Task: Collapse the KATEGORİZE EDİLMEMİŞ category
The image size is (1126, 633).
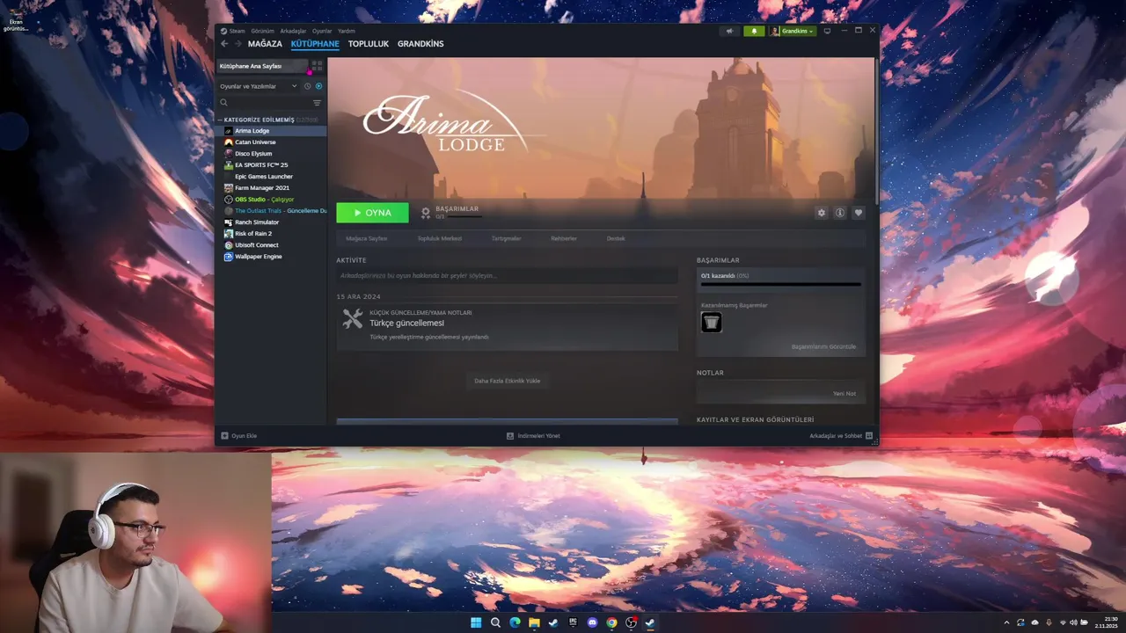Action: click(260, 120)
